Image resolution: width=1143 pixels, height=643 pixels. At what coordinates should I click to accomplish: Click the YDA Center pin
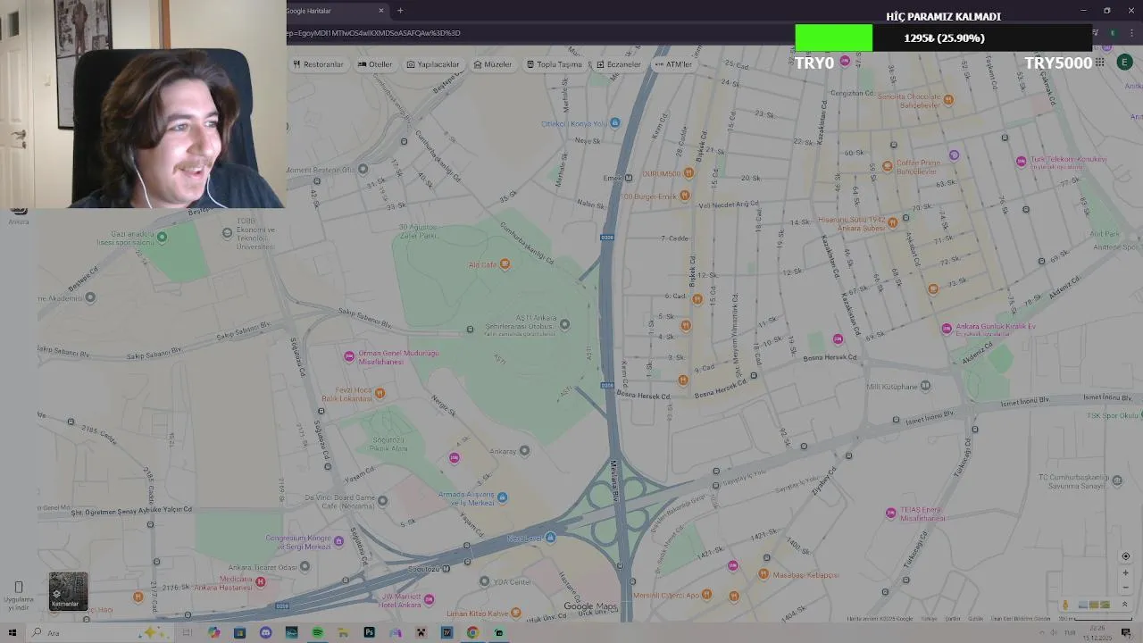(x=484, y=581)
